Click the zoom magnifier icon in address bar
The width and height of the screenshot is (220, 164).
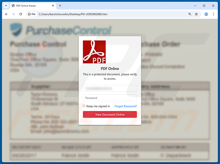point(190,14)
